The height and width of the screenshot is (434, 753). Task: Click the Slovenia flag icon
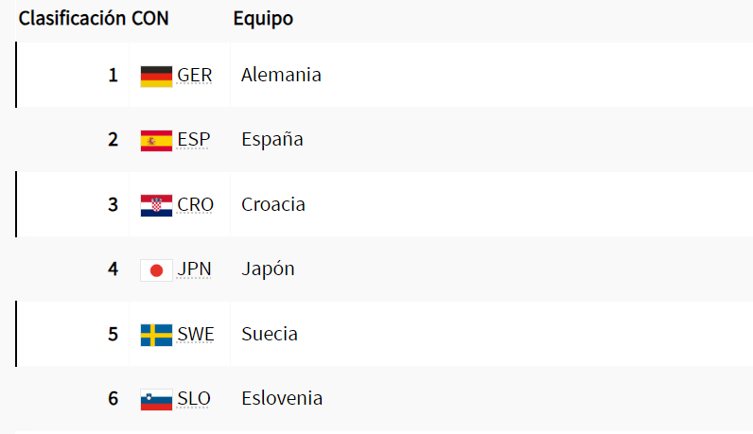tap(156, 399)
